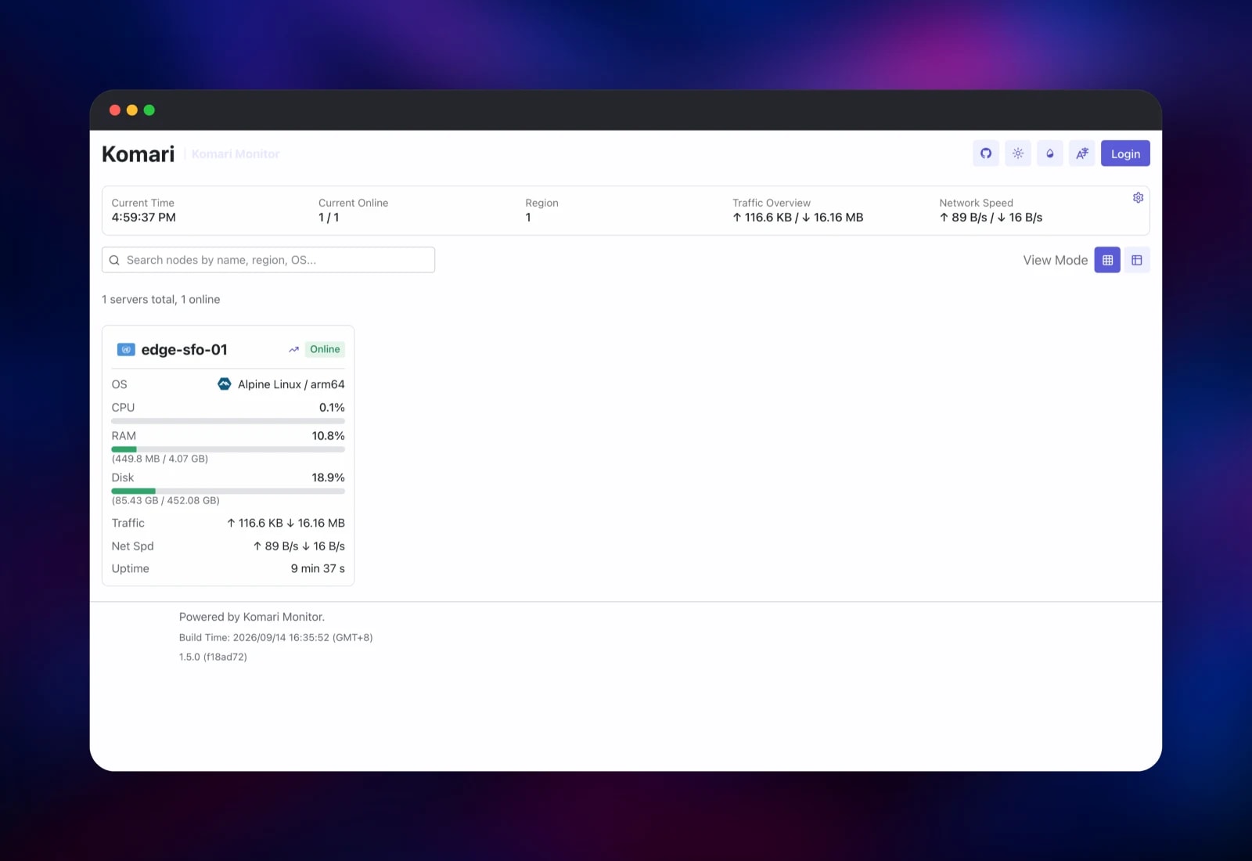
Task: Open the GitHub repository icon
Action: click(986, 153)
